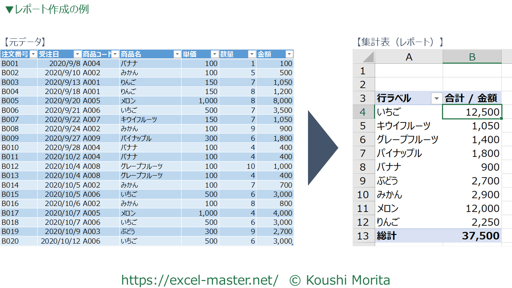Open the 受注日 column filter dropdown
Image resolution: width=512 pixels, height=288 pixels.
pos(78,54)
